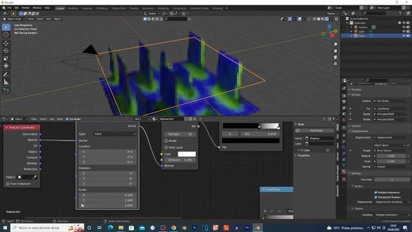This screenshot has height=232, width=412.
Task: Toggle X-ray mode in viewport header
Action: [x=309, y=19]
